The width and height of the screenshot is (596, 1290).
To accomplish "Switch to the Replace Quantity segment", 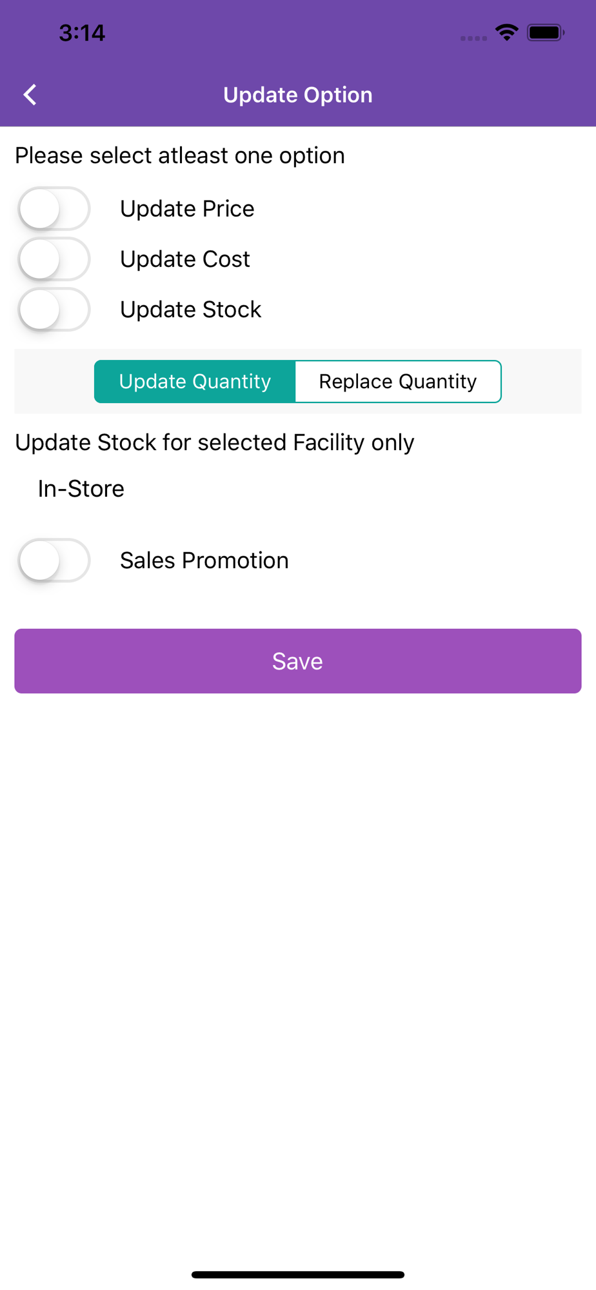I will point(398,381).
